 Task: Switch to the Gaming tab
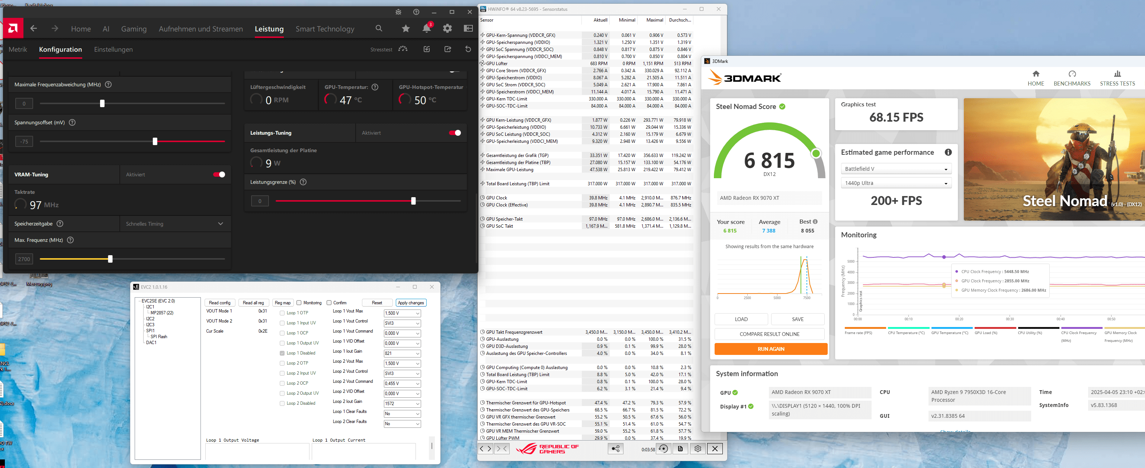134,29
